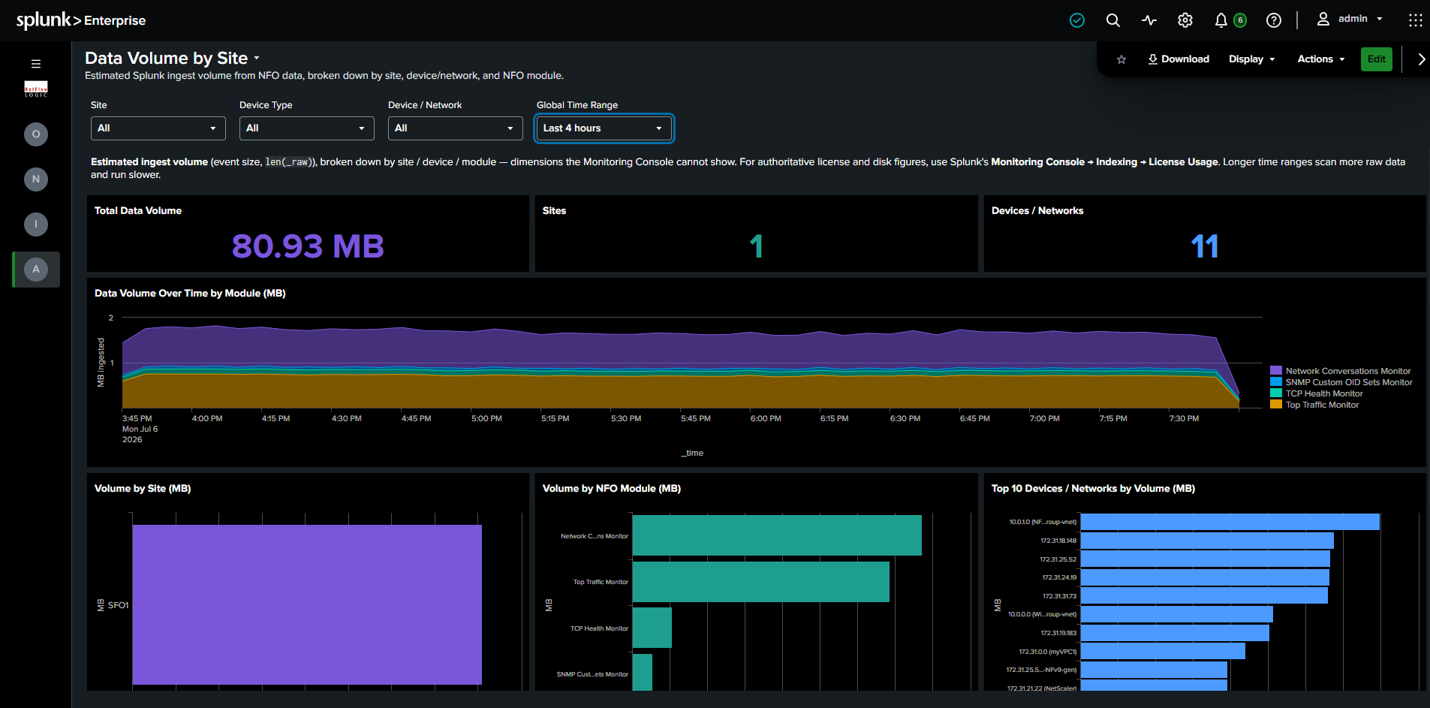Click the Top 10 Devices panel title

[1093, 489]
